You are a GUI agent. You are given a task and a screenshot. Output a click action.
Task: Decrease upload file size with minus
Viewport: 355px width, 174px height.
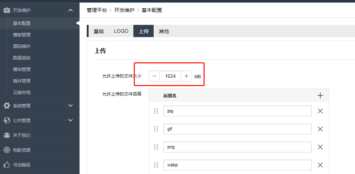[154, 76]
